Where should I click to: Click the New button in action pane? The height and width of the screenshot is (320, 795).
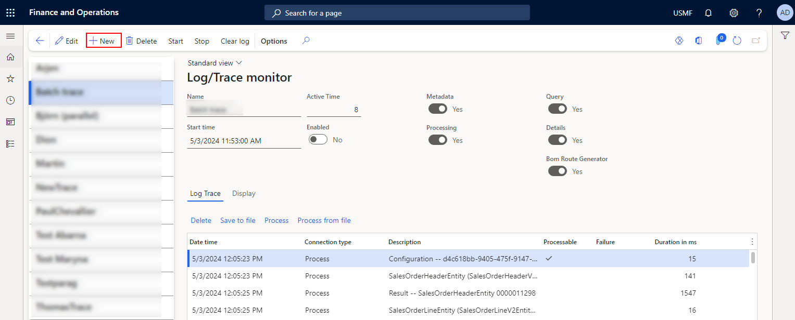(104, 41)
